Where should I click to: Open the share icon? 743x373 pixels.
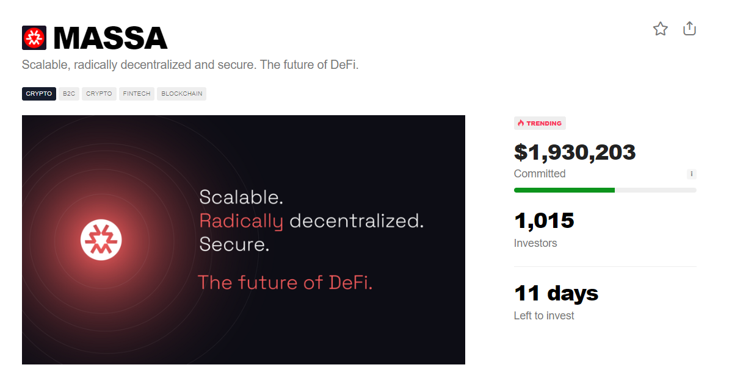[x=689, y=28]
